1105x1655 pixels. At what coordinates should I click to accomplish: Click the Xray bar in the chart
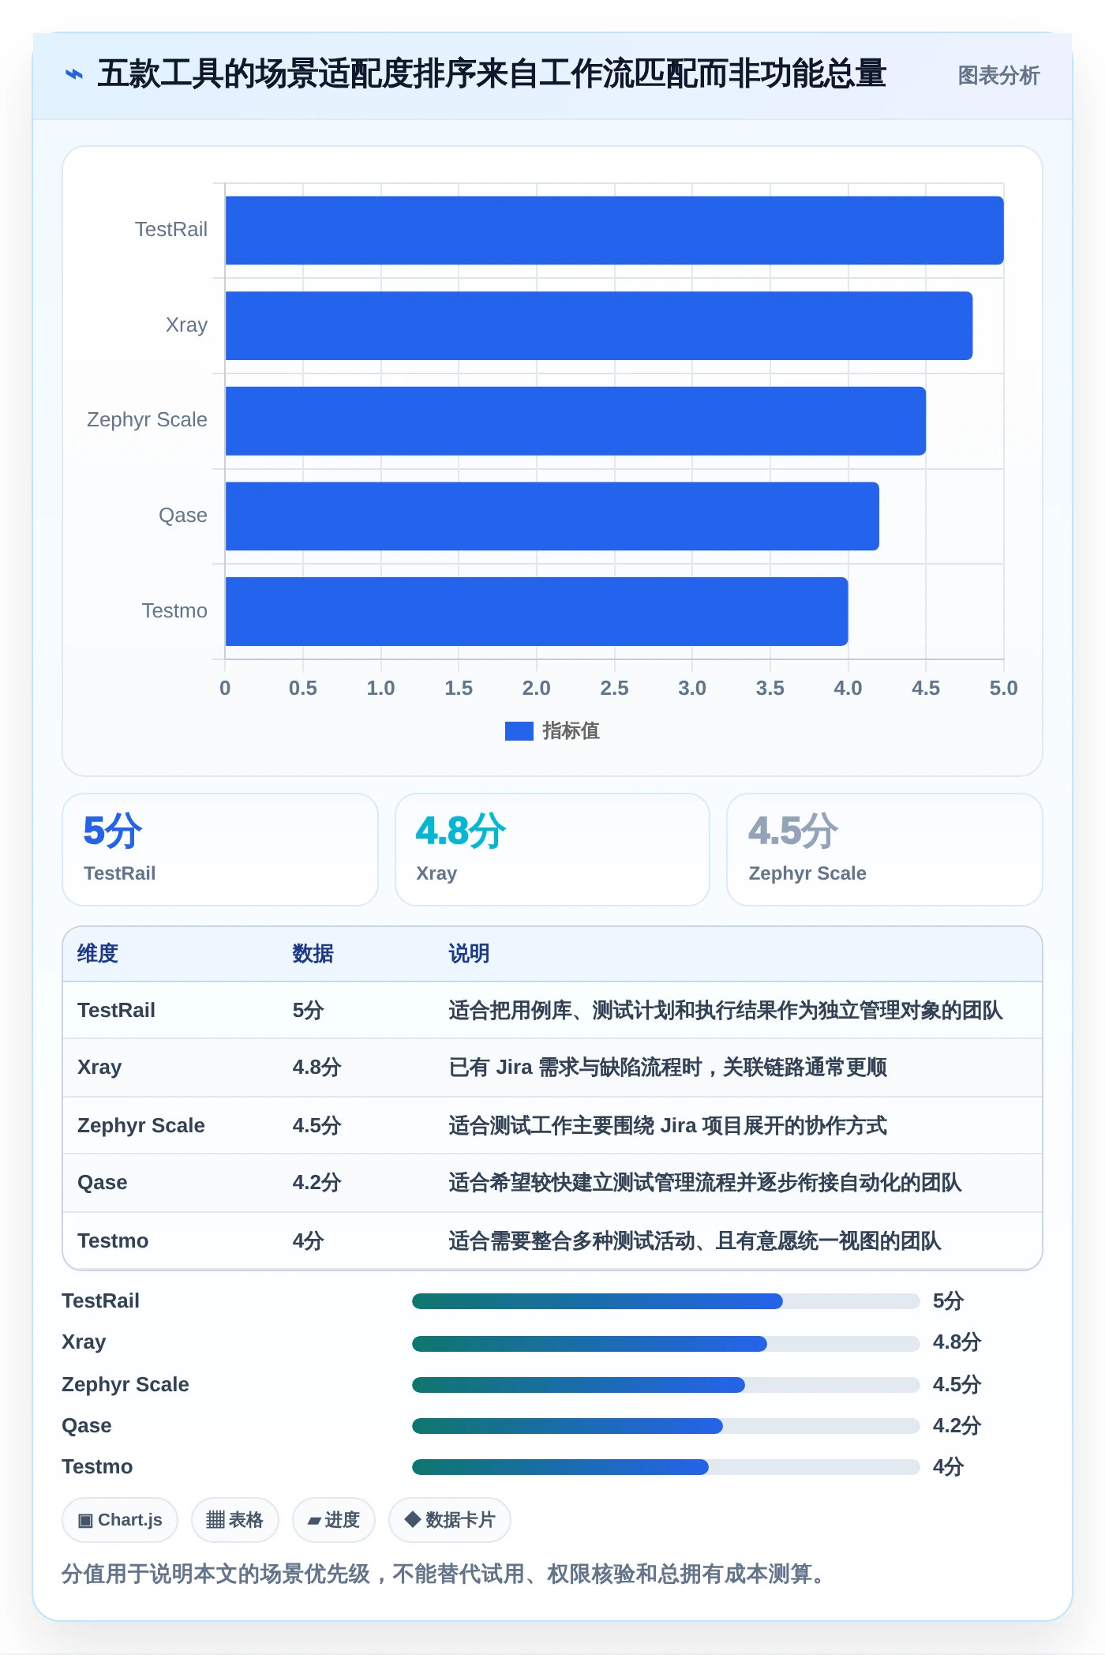(x=599, y=325)
